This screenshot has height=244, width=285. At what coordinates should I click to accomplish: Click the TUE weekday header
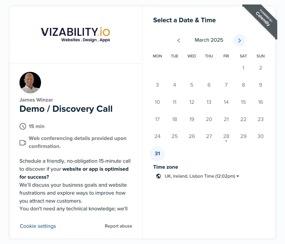tap(174, 56)
